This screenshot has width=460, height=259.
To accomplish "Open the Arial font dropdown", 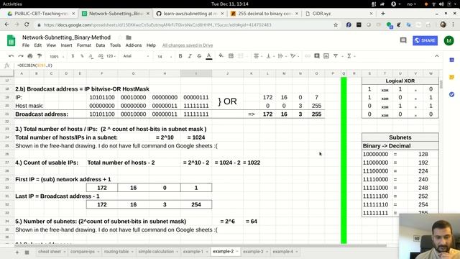I will (x=136, y=56).
